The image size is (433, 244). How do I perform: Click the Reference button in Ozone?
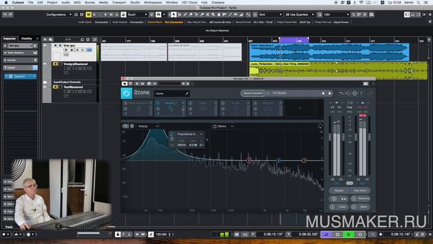tap(361, 199)
